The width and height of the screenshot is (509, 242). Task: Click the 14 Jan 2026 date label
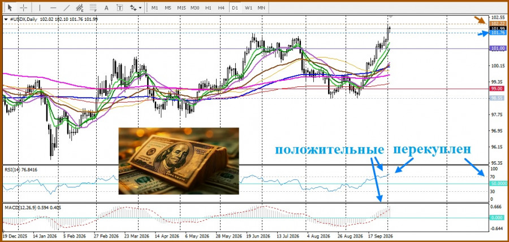[45, 236]
